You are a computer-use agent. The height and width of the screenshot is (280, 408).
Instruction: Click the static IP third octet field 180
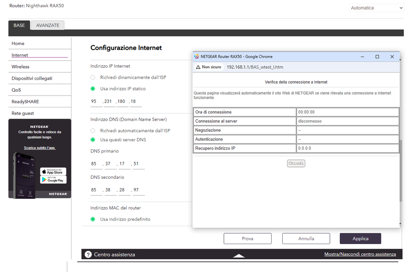123,101
